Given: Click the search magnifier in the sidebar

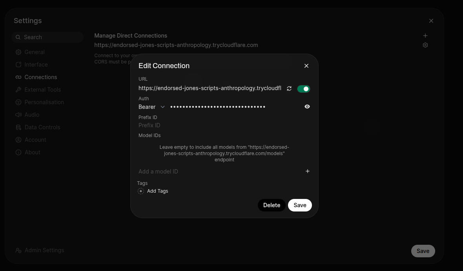Looking at the screenshot, I should point(18,37).
